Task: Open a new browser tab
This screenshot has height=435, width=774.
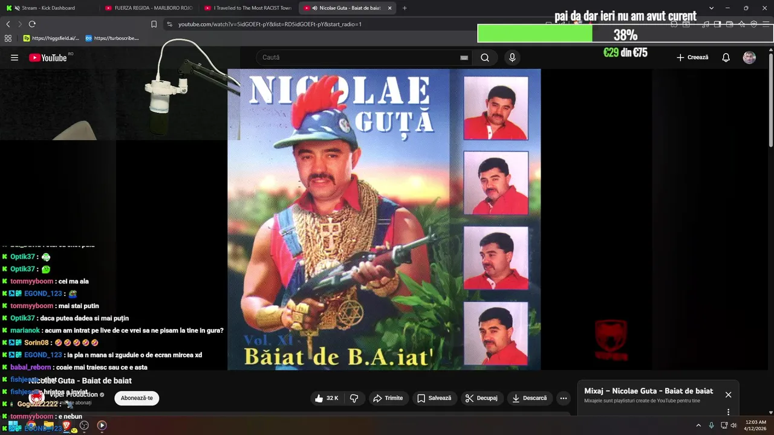Action: pos(405,8)
